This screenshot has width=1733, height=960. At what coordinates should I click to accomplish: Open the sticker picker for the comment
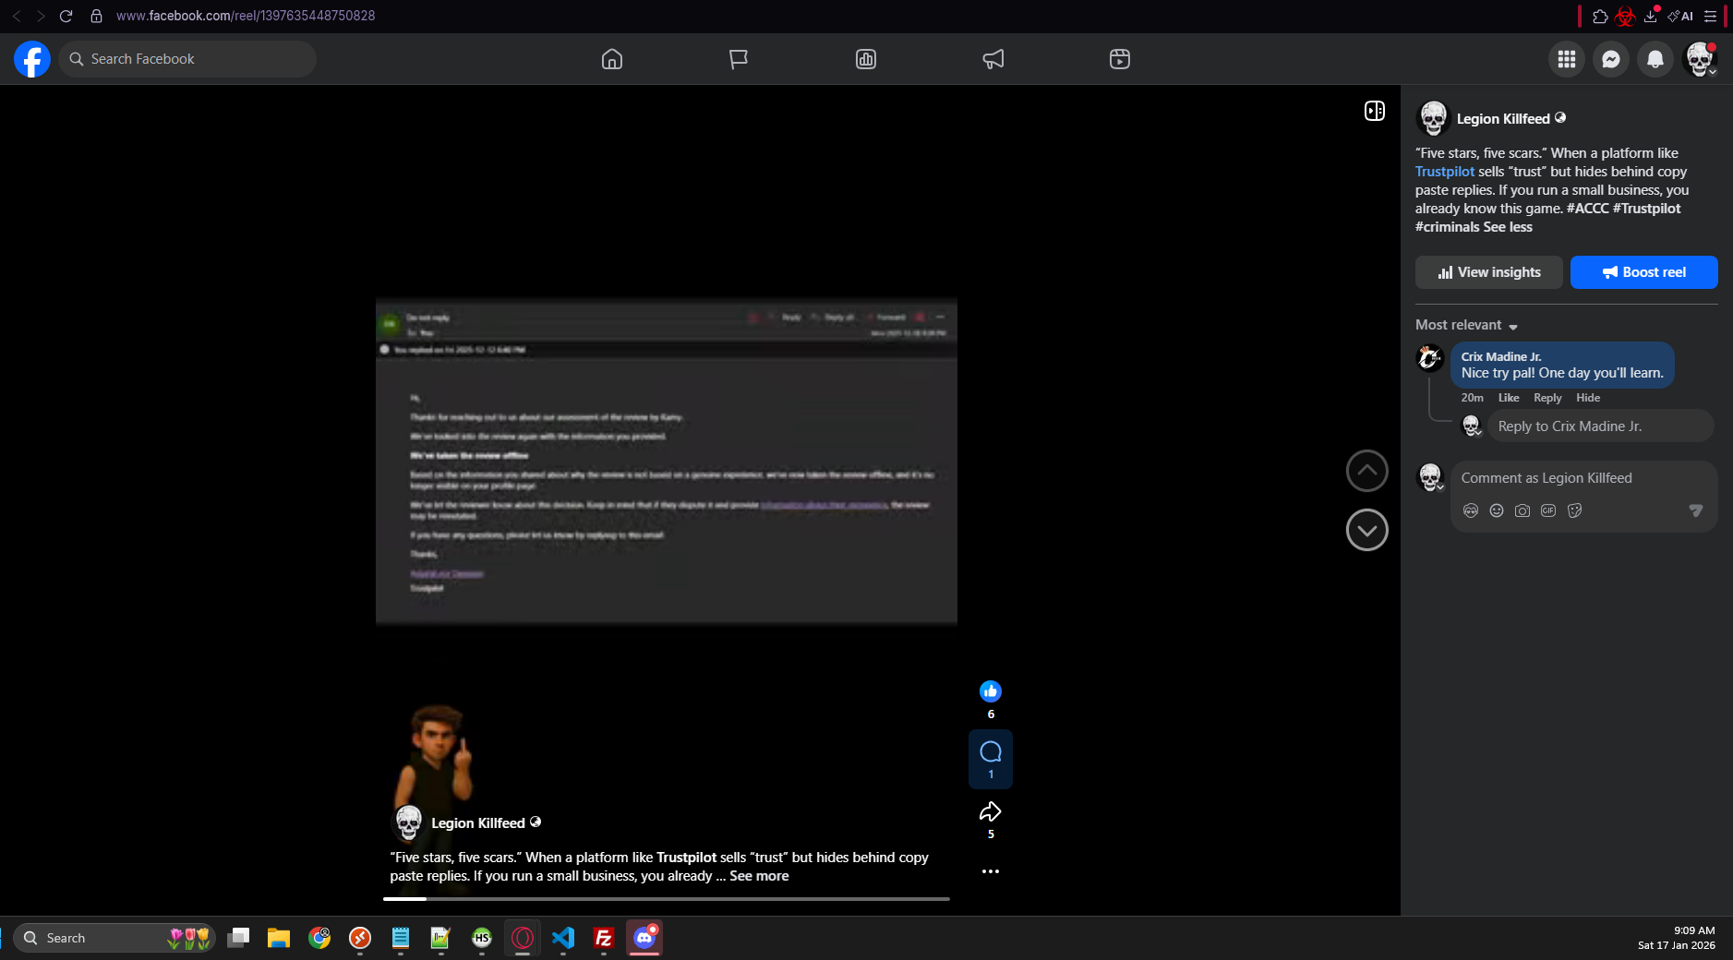pos(1574,510)
